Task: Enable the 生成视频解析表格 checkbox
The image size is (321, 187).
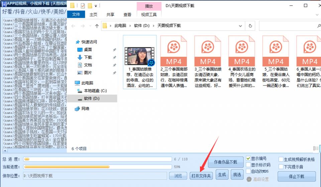Action: click(281, 159)
